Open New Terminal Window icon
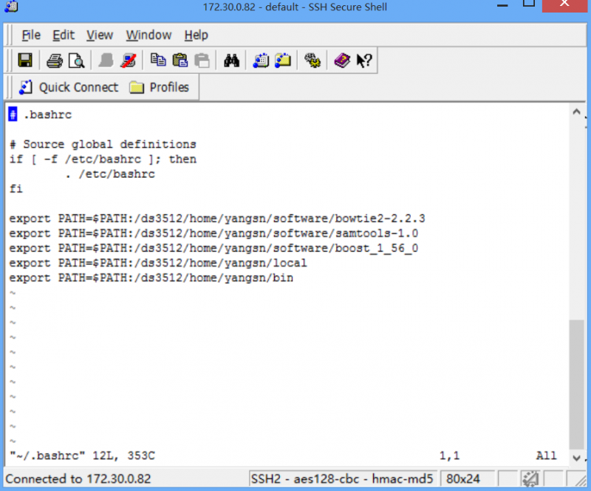Image resolution: width=591 pixels, height=491 pixels. tap(261, 61)
